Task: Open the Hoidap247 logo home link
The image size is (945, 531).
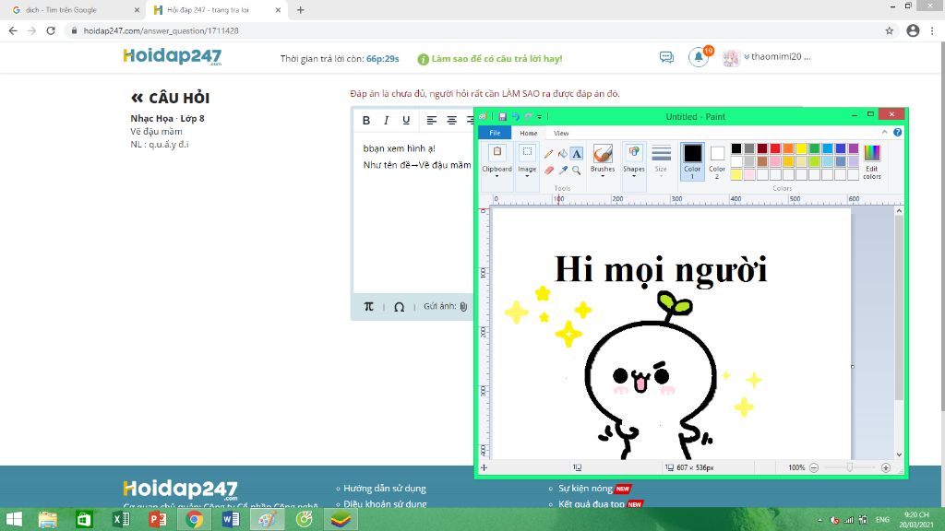Action: point(173,56)
